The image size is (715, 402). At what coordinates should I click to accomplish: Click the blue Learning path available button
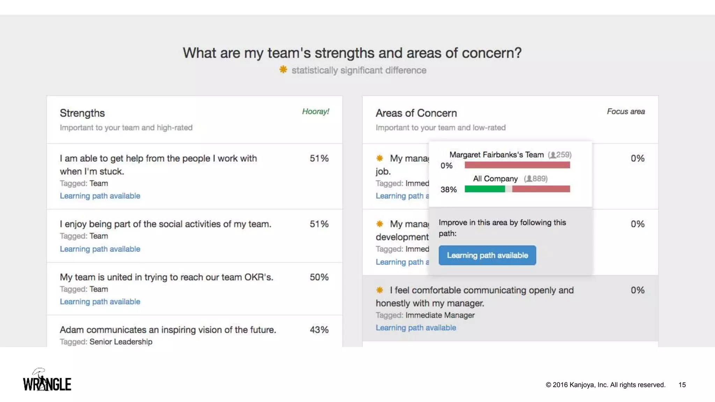pyautogui.click(x=487, y=255)
